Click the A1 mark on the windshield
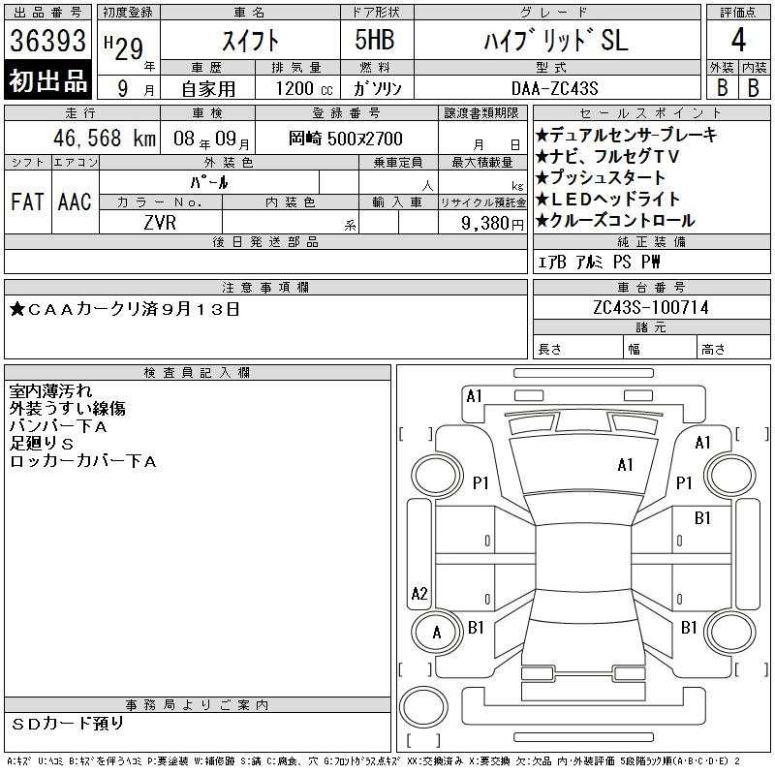775x775 pixels. (624, 465)
